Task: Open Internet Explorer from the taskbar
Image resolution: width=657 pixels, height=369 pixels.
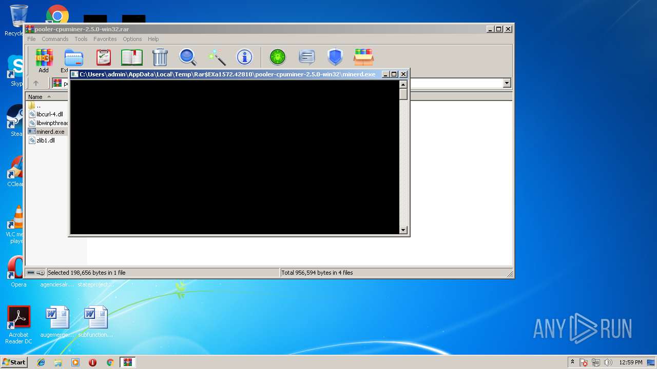Action: coord(41,362)
